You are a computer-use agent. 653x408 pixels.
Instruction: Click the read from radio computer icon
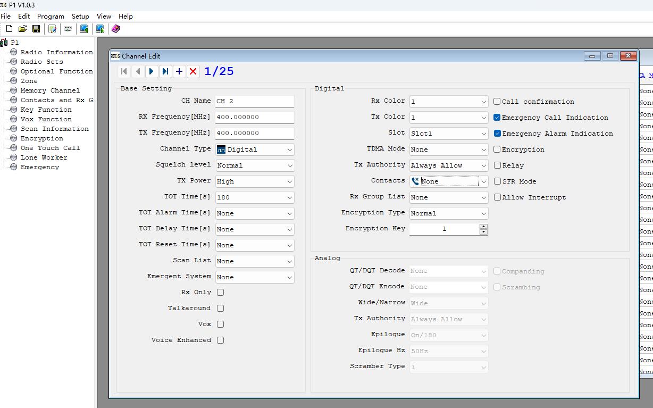click(84, 29)
